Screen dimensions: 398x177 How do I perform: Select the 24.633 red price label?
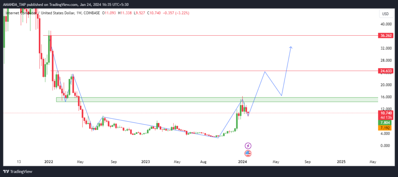385,71
